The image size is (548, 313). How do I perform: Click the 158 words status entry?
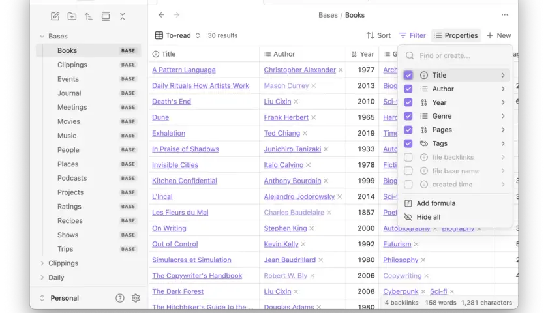[x=441, y=303]
